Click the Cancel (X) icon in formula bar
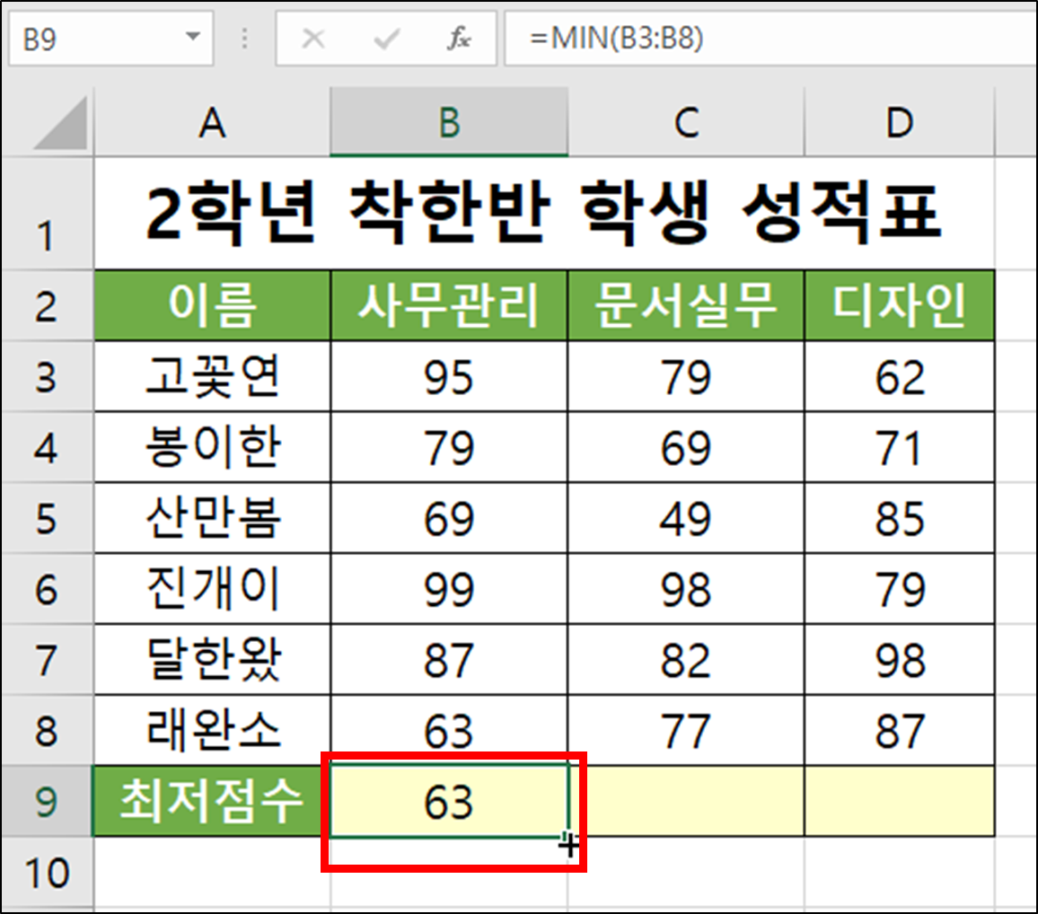The height and width of the screenshot is (914, 1038). pos(313,38)
